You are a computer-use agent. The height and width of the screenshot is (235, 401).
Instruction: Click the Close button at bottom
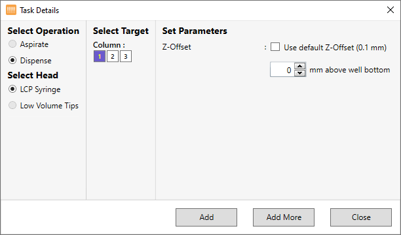click(x=361, y=217)
